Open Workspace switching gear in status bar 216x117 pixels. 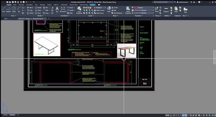tap(199, 115)
